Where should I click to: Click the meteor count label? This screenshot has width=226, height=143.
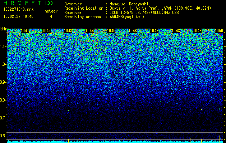pyautogui.click(x=51, y=11)
